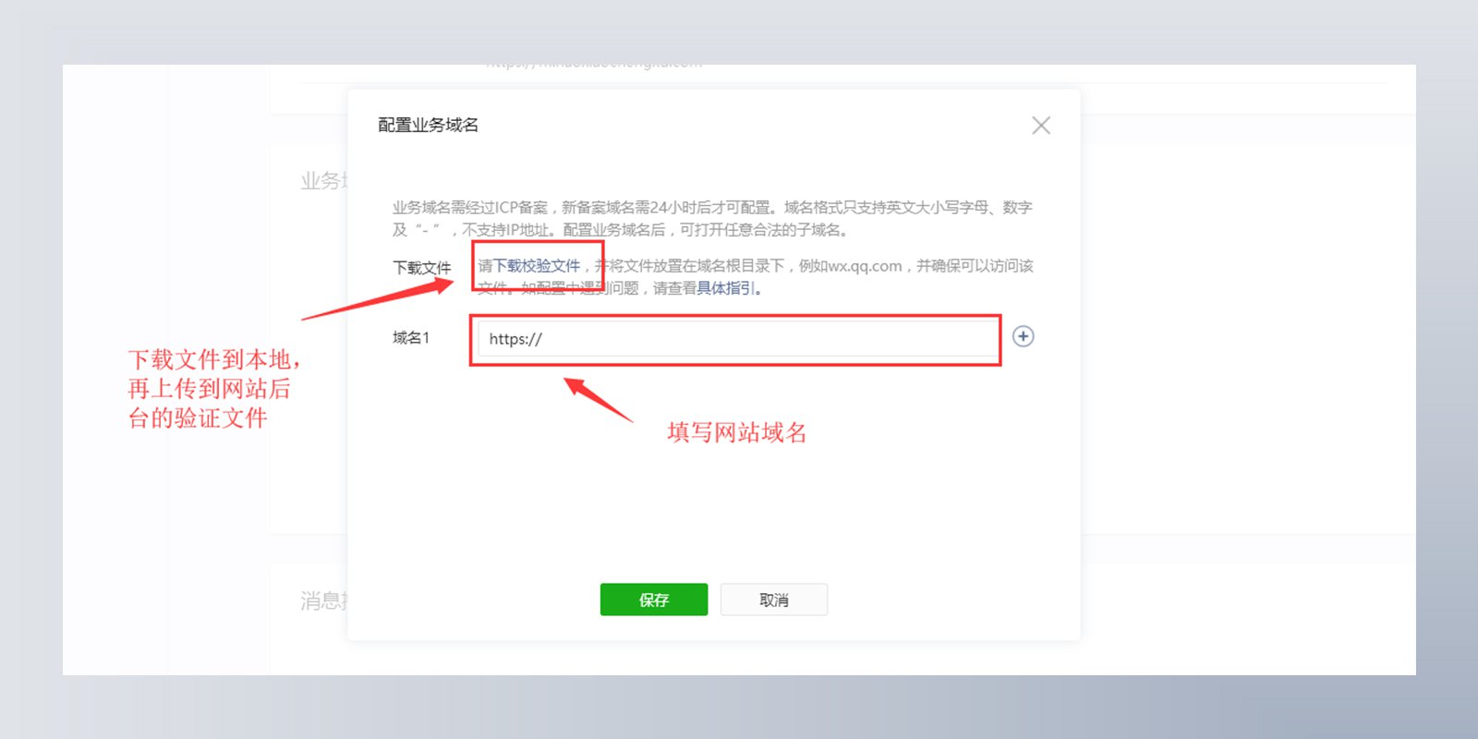Click the wx.qq.com example domain text
Screen dimensions: 1478x739
tap(866, 266)
